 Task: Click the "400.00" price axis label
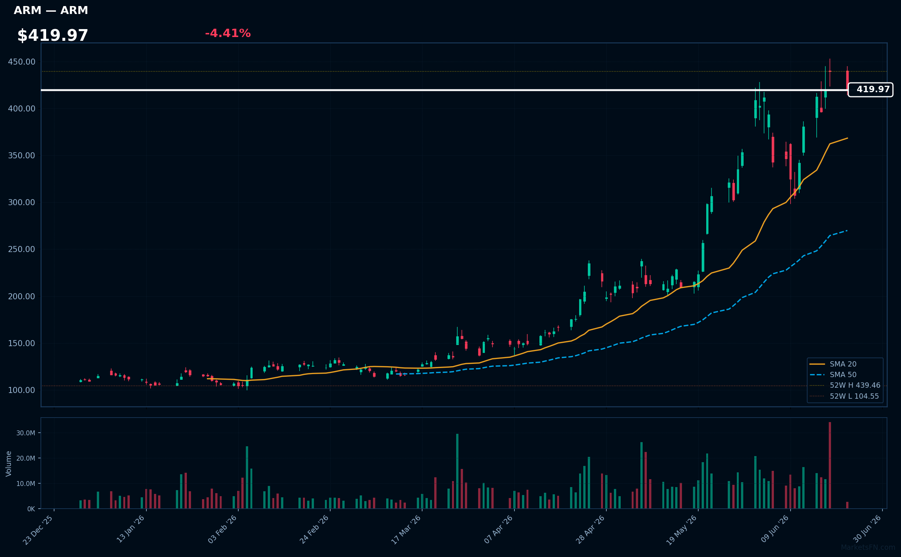22,108
